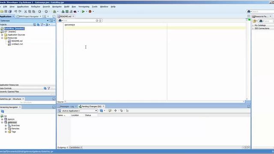
Task: Expand the Branches node
Action: coord(6,125)
